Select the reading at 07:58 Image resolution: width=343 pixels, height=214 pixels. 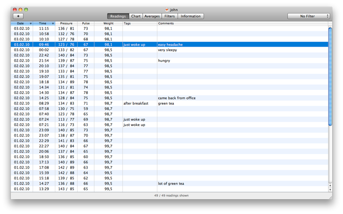pyautogui.click(x=169, y=109)
